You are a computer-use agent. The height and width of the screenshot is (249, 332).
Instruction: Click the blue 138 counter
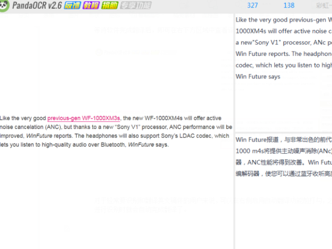click(289, 5)
